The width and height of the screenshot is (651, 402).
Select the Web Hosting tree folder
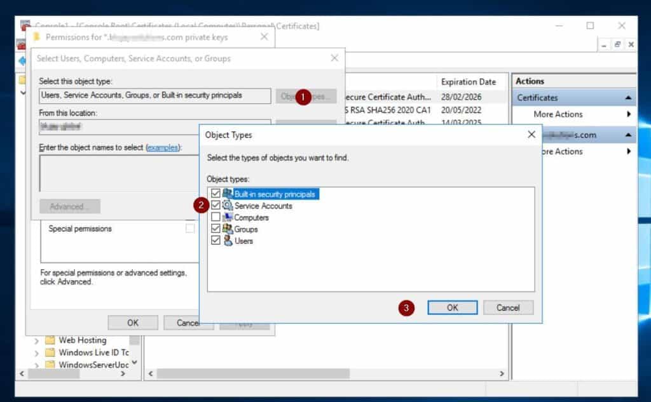pos(82,340)
